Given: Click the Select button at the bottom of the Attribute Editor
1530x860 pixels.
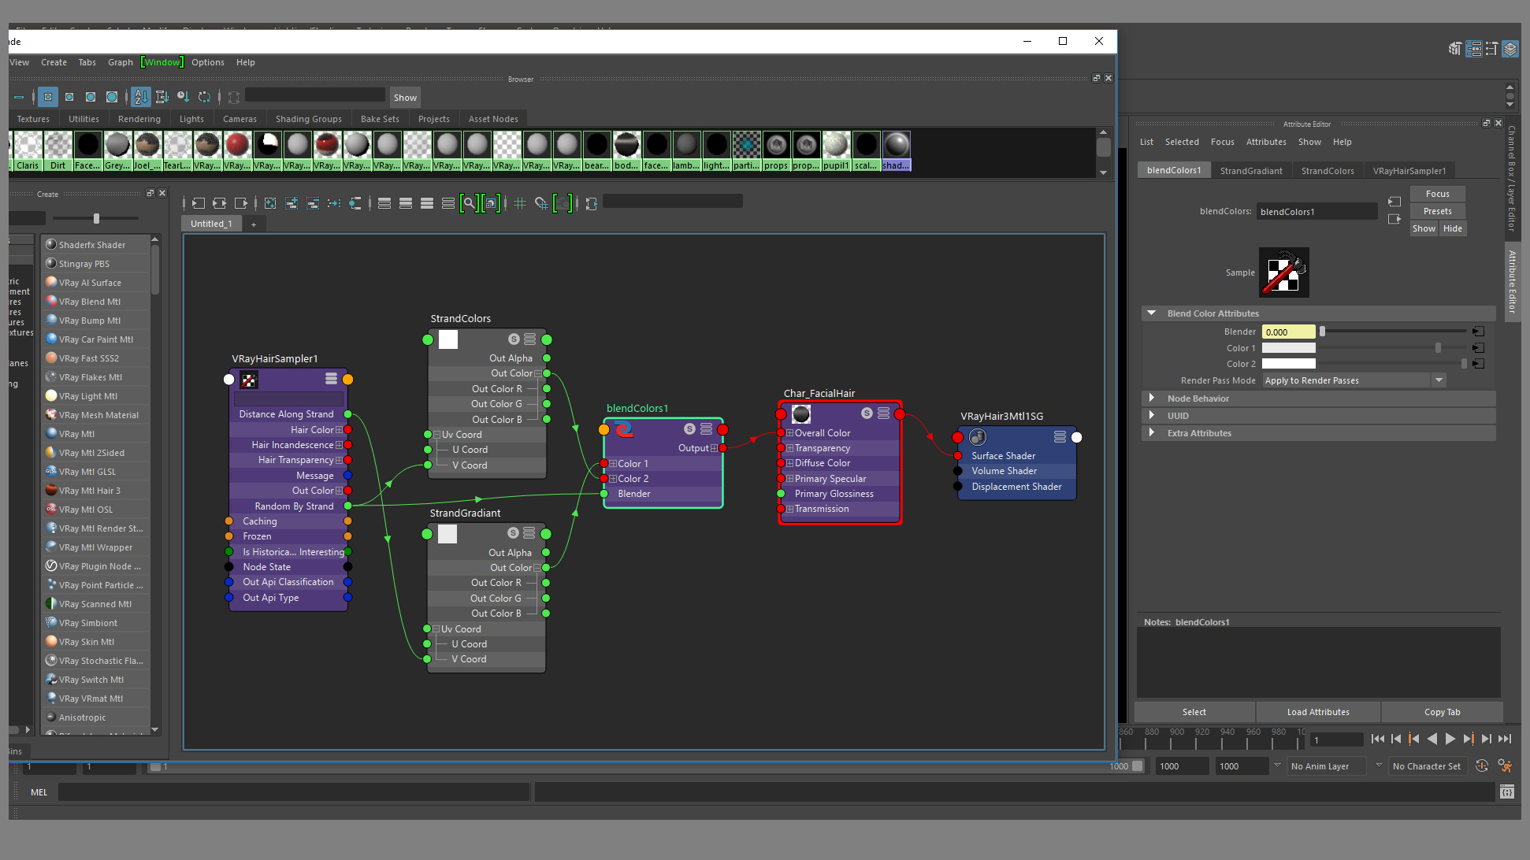Looking at the screenshot, I should coord(1194,712).
